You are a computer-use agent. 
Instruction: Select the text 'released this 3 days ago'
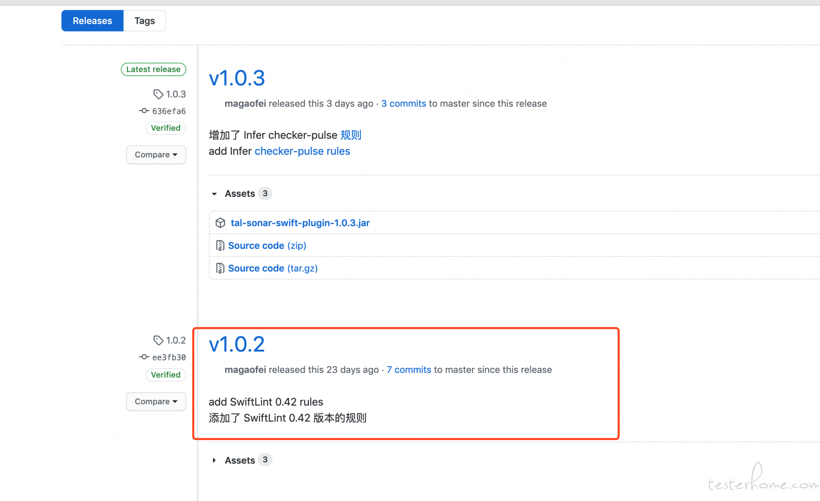[321, 104]
